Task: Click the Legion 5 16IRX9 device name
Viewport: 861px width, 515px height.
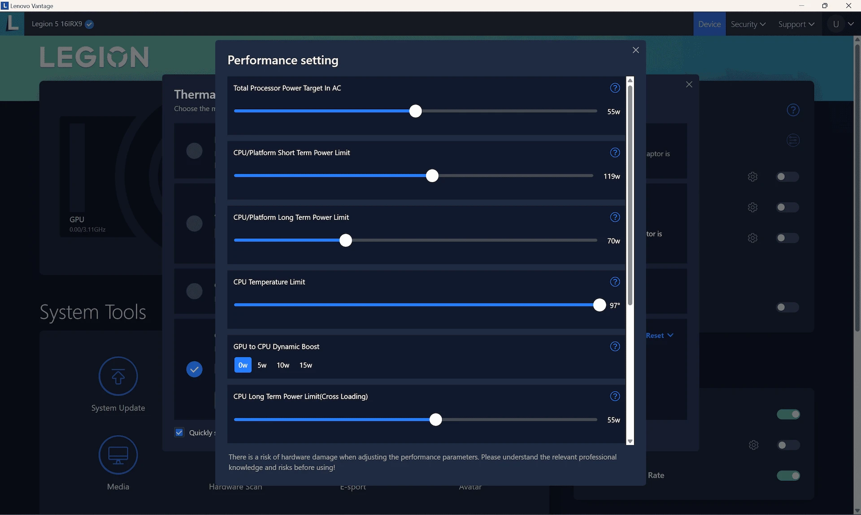Action: (57, 24)
